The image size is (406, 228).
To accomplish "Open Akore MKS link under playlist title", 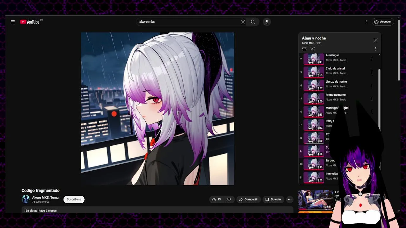I will [308, 43].
